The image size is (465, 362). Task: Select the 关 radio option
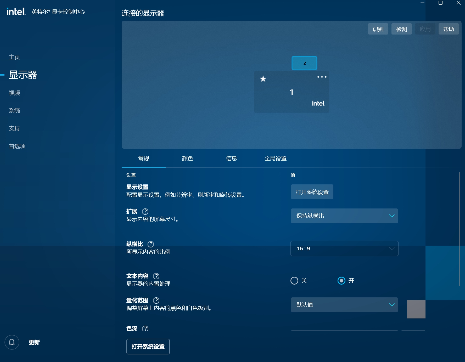click(x=294, y=281)
